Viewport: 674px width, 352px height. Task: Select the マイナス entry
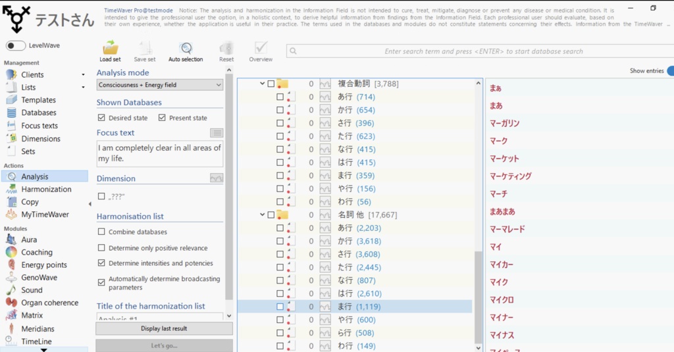(502, 335)
